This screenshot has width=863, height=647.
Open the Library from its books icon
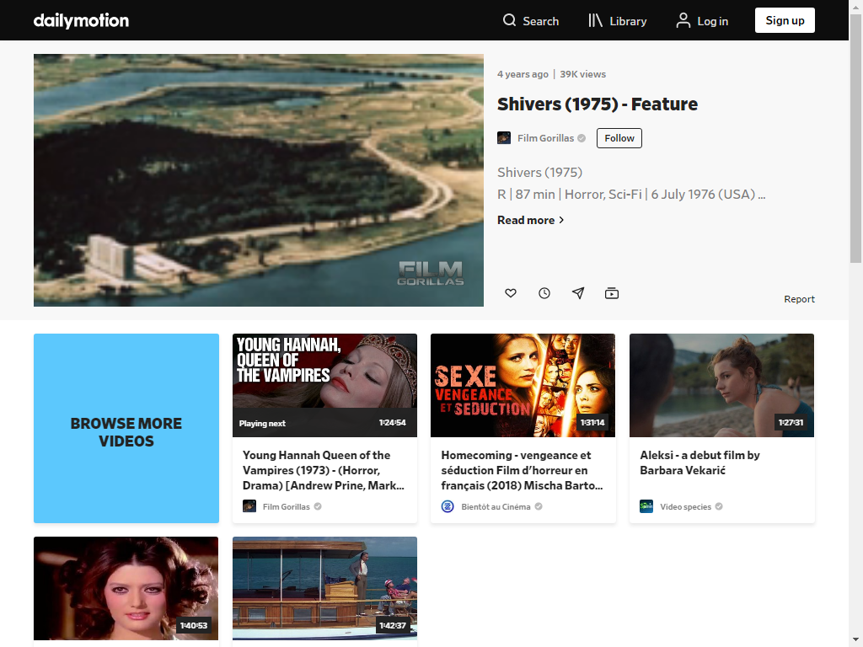click(596, 20)
